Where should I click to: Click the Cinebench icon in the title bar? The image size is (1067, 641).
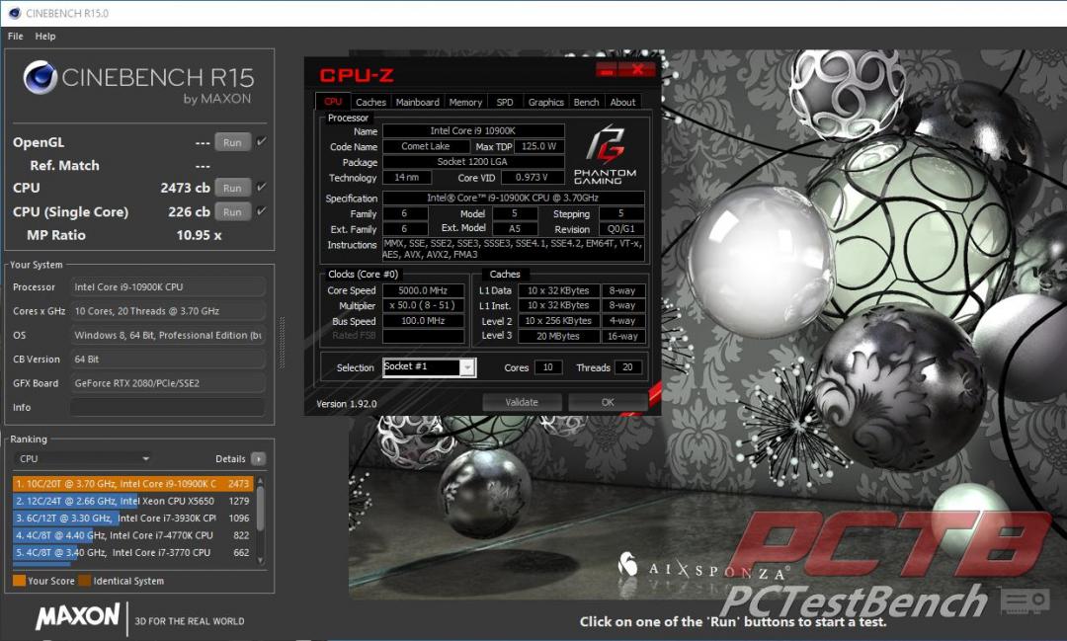[x=14, y=13]
